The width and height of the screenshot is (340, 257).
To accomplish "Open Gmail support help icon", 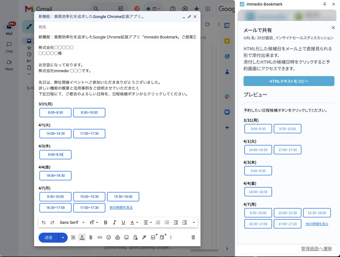I will coord(173,9).
